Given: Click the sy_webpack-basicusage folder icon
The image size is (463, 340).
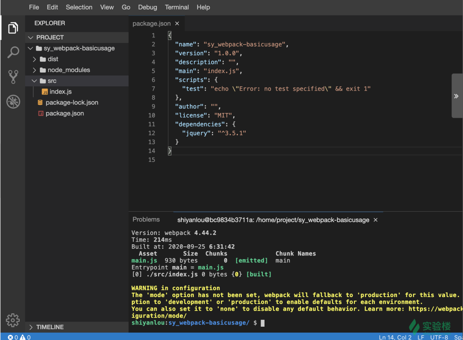Looking at the screenshot, I should click(39, 48).
